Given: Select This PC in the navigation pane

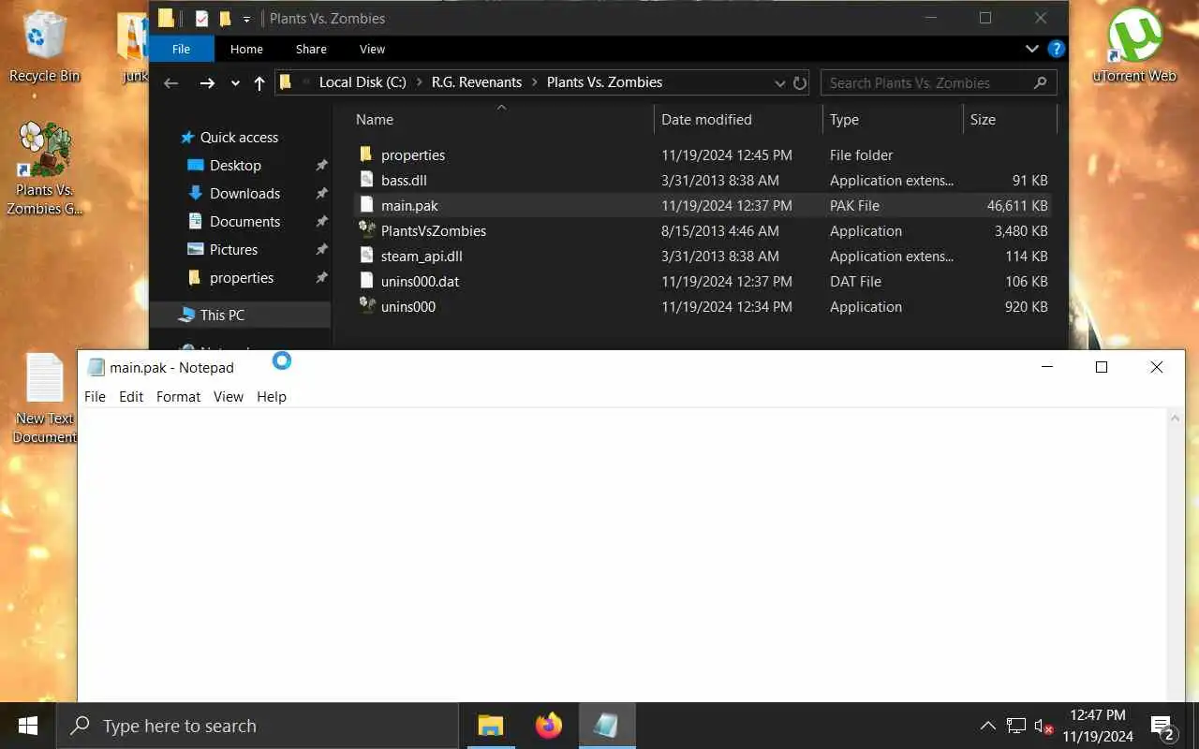Looking at the screenshot, I should pyautogui.click(x=222, y=315).
